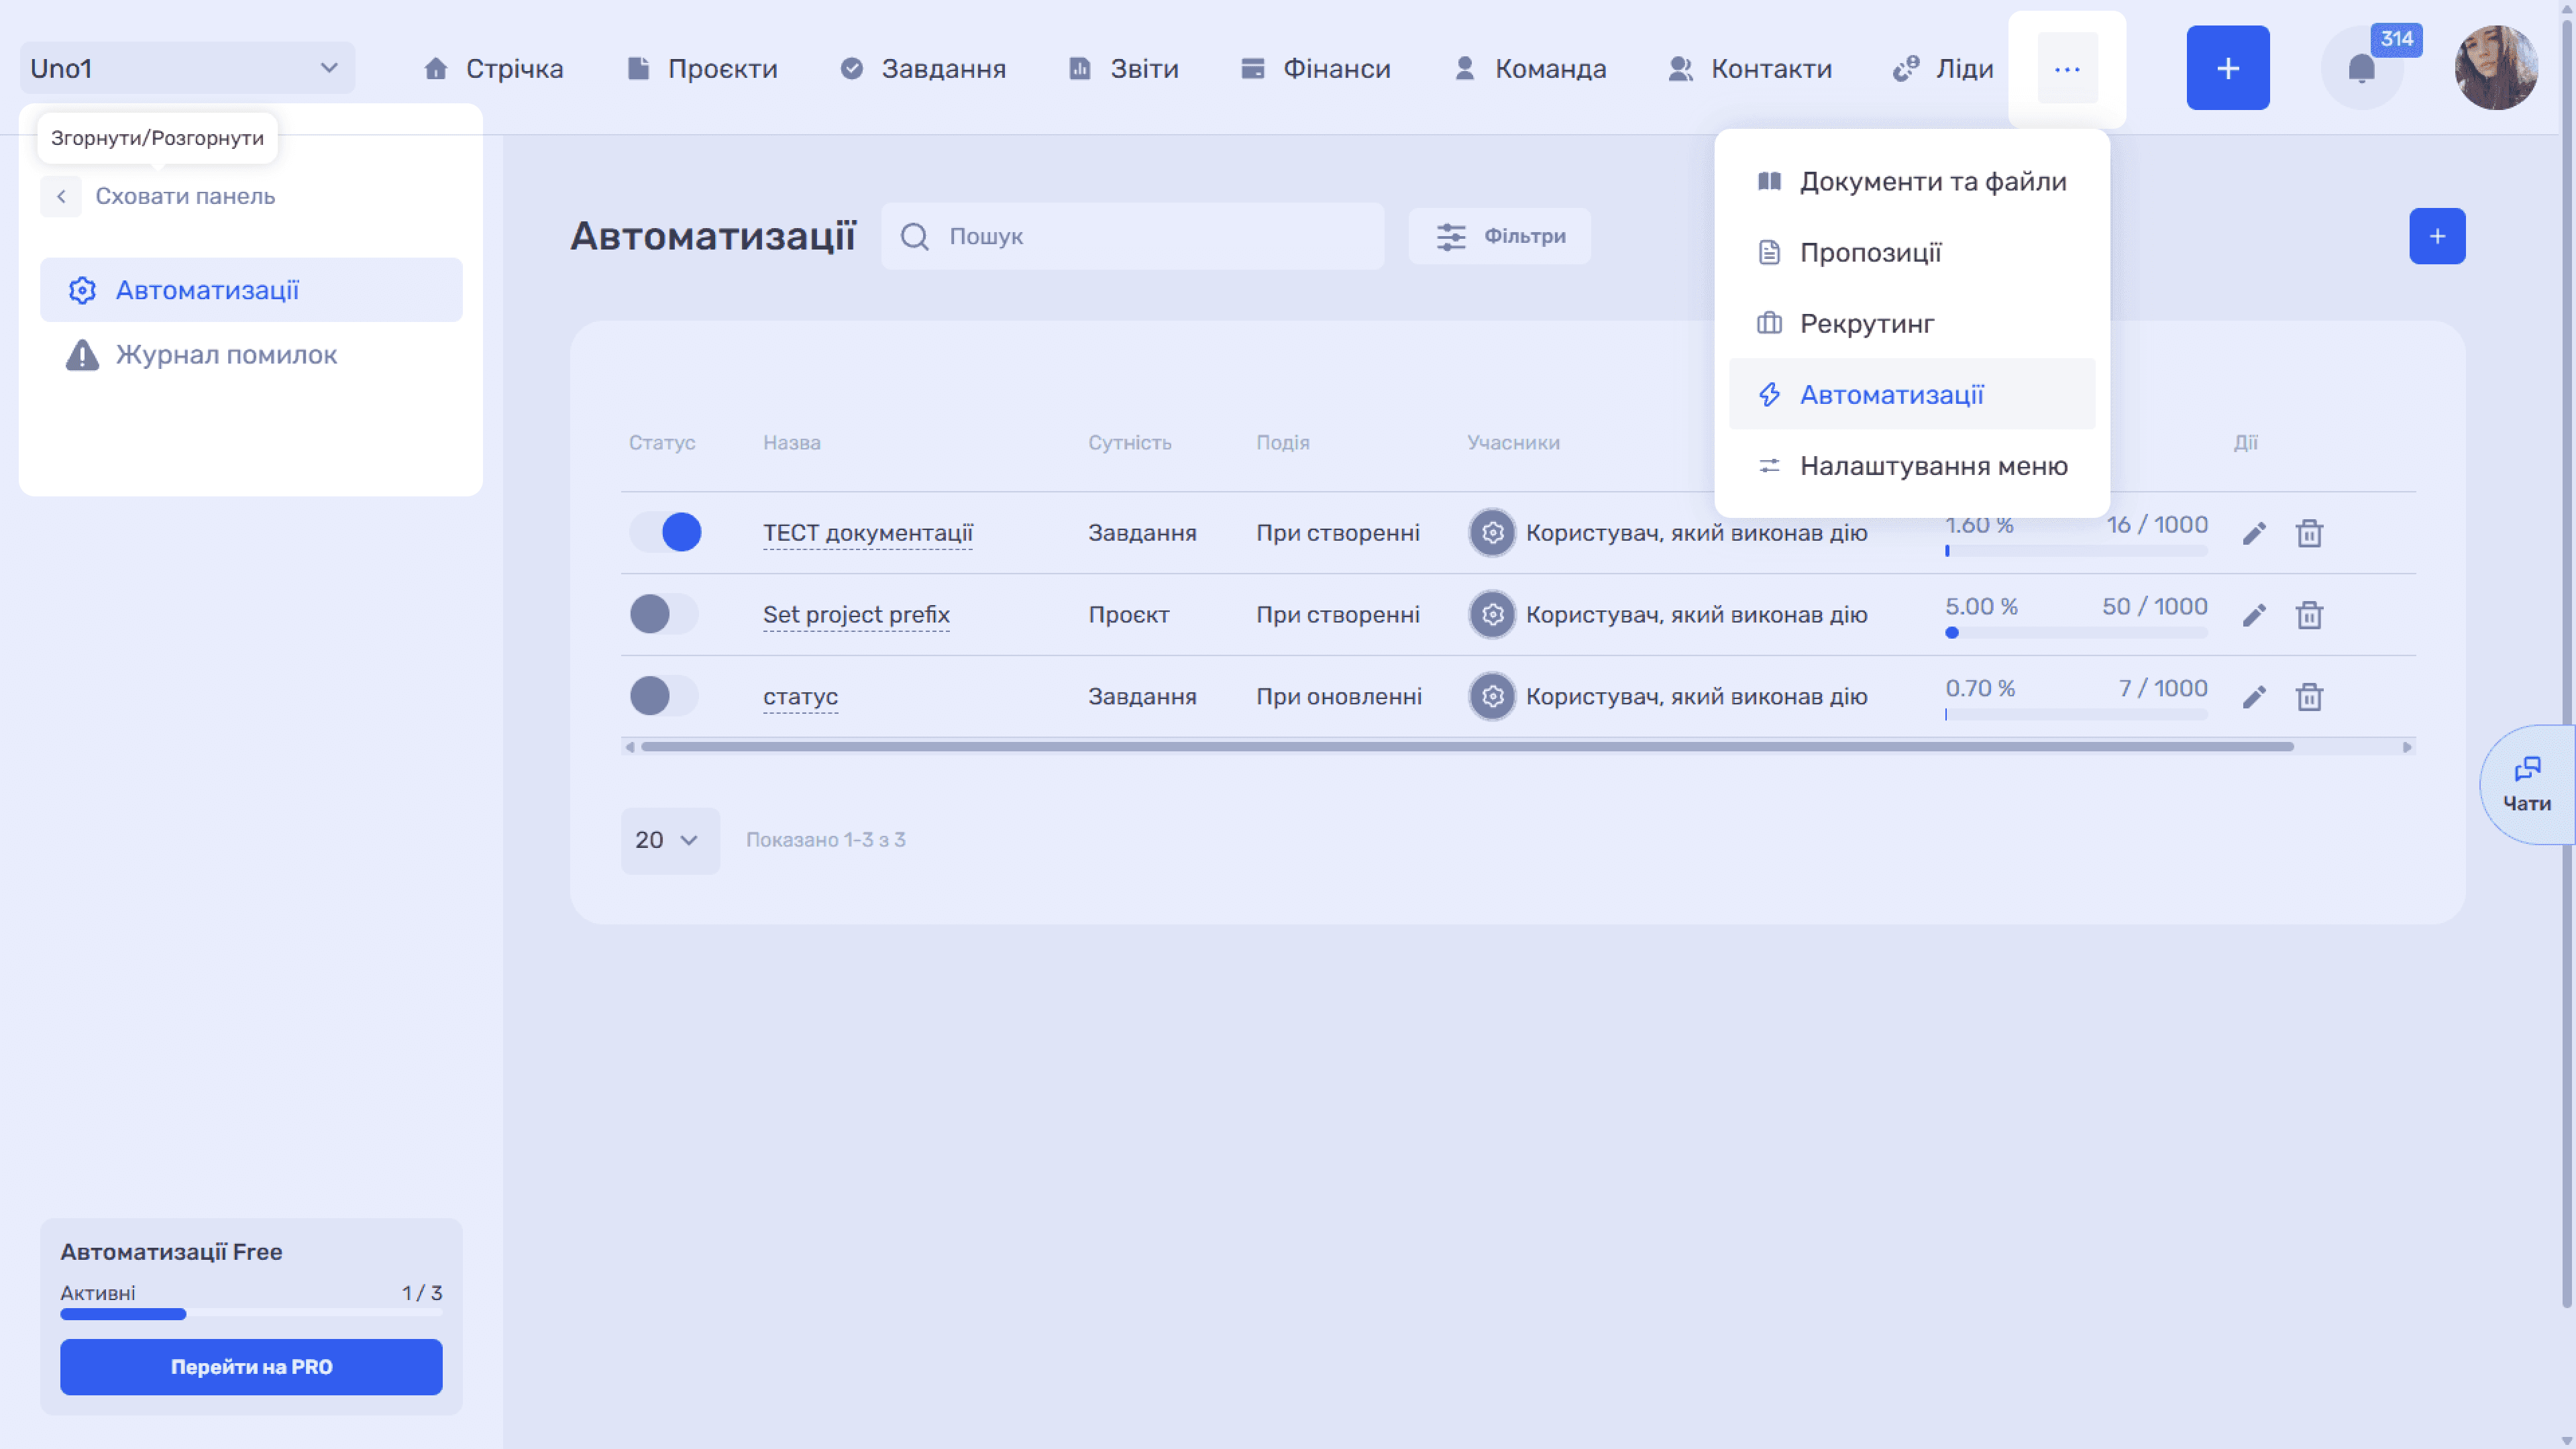Click the table horizontal scrollbar
The width and height of the screenshot is (2576, 1449).
coord(1467,747)
